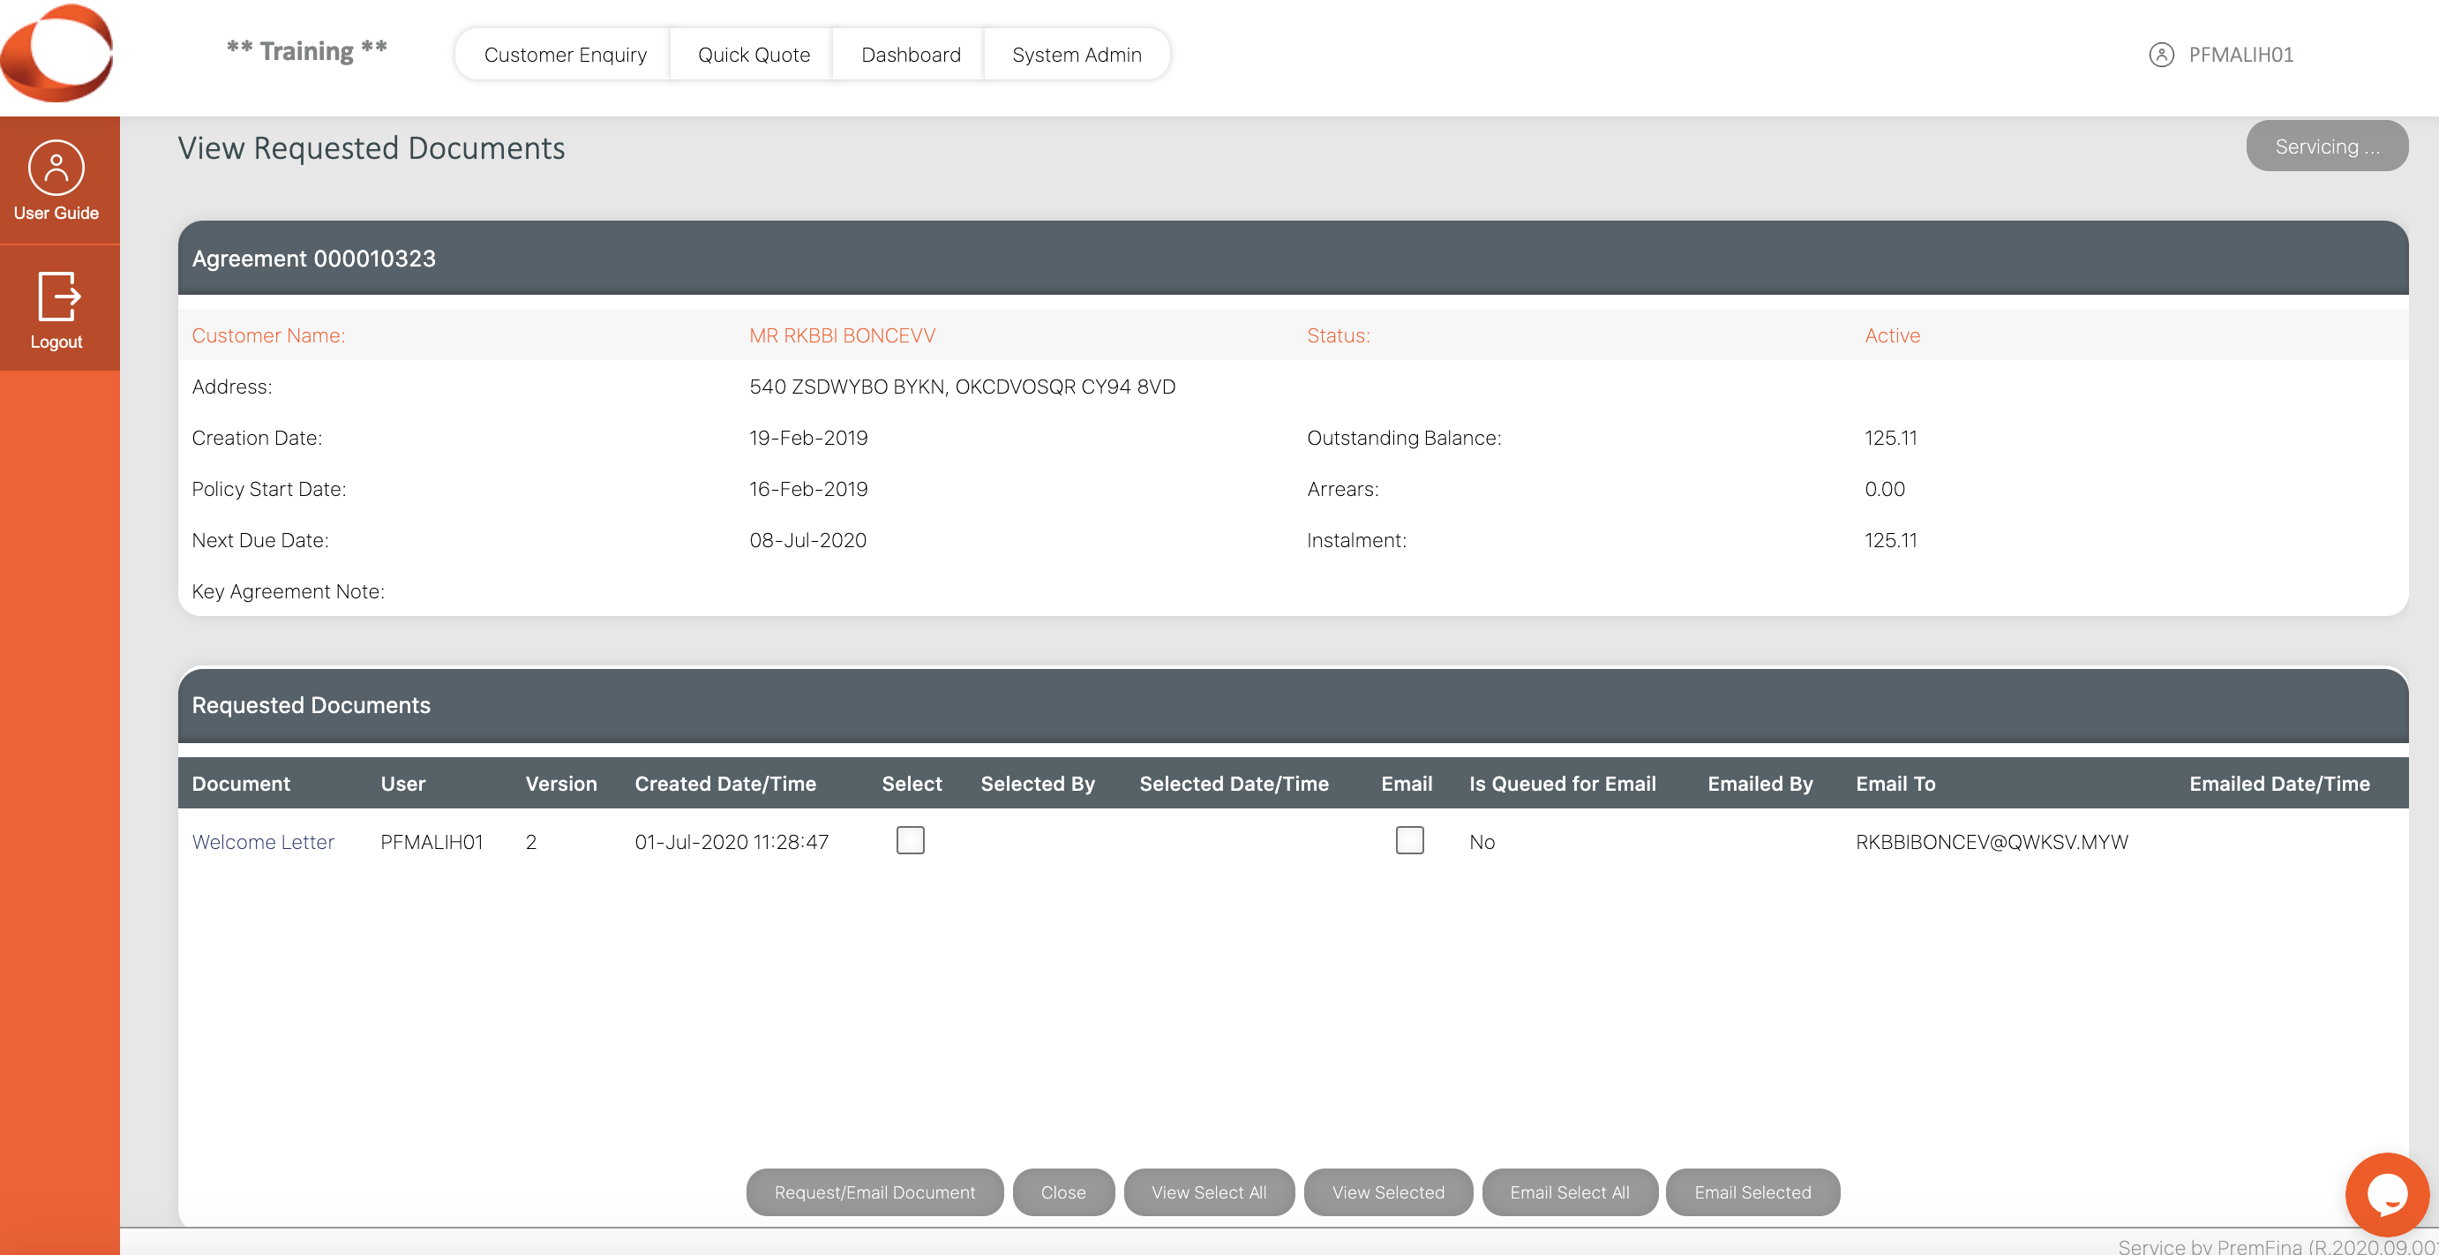Click the Request/Email Document button
The width and height of the screenshot is (2439, 1255).
874,1192
